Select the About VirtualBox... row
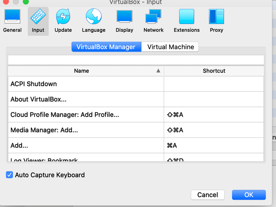 [136, 99]
